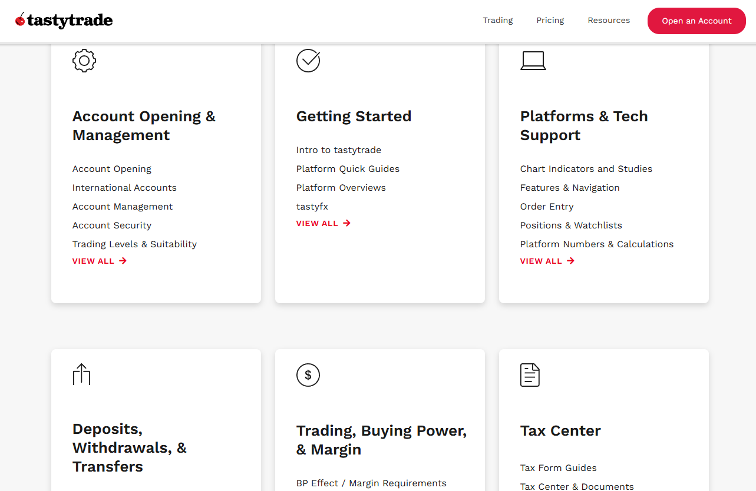
Task: Go to Intro to tastytrade link
Action: pyautogui.click(x=339, y=150)
